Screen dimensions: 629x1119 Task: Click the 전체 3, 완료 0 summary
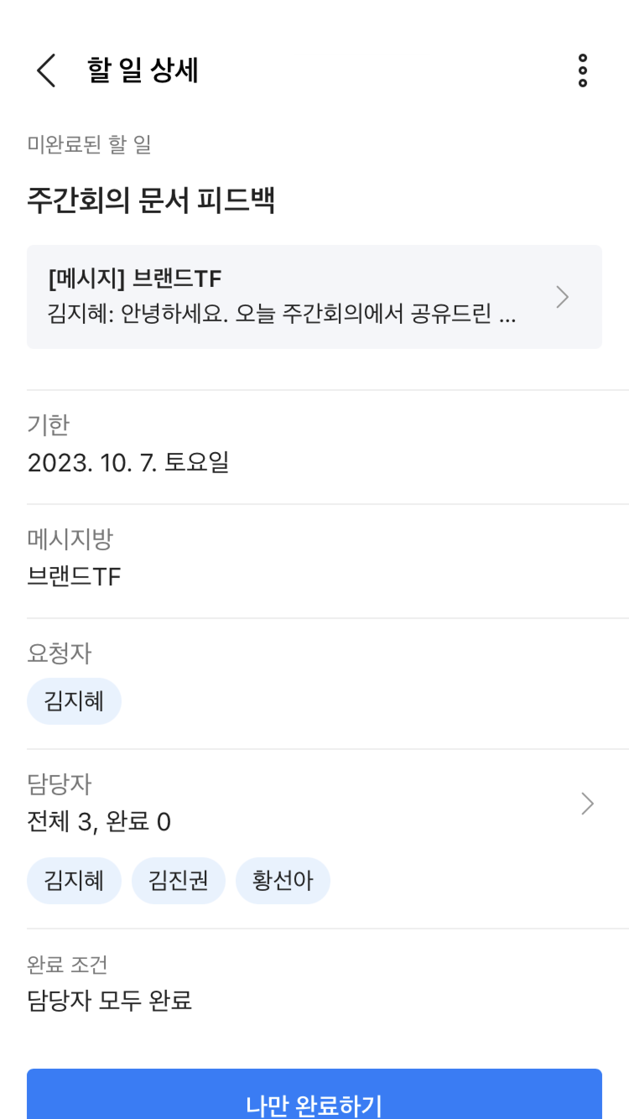(99, 822)
